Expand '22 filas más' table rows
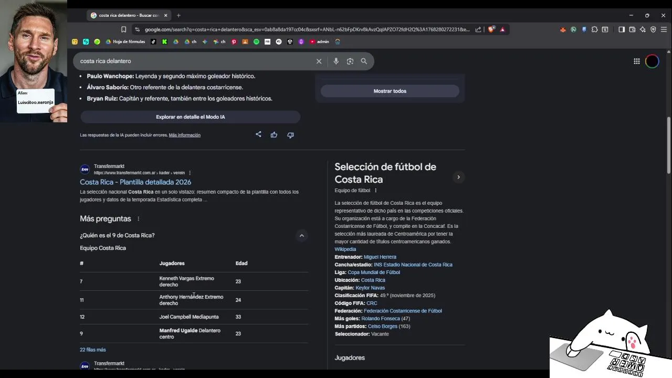672x378 pixels. [x=93, y=350]
